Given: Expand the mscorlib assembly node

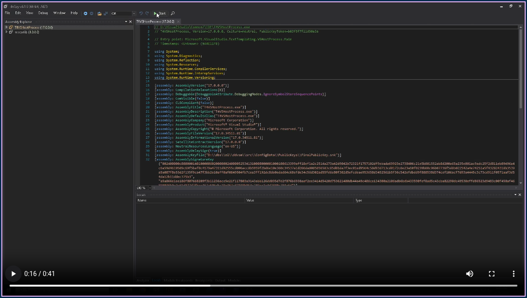Looking at the screenshot, I should (6, 32).
